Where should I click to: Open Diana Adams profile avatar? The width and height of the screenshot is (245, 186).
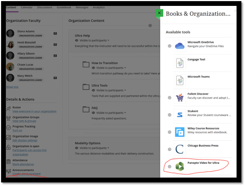point(10,34)
